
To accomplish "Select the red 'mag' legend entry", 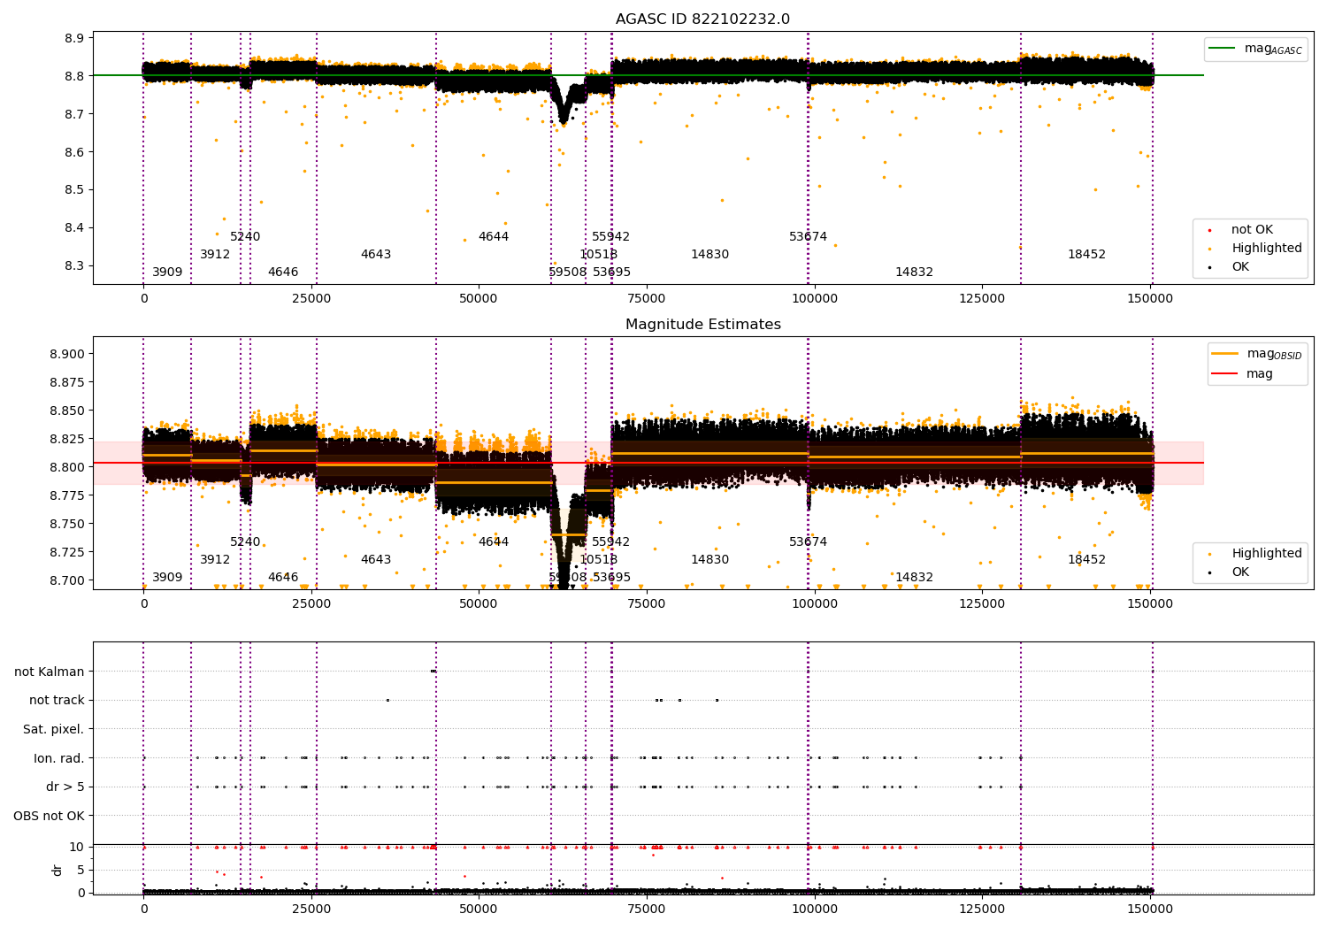I will tap(1243, 373).
